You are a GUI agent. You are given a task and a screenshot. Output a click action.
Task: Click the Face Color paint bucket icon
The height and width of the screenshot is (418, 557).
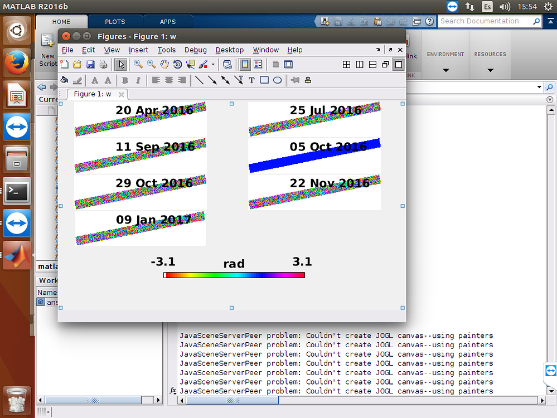tap(64, 80)
